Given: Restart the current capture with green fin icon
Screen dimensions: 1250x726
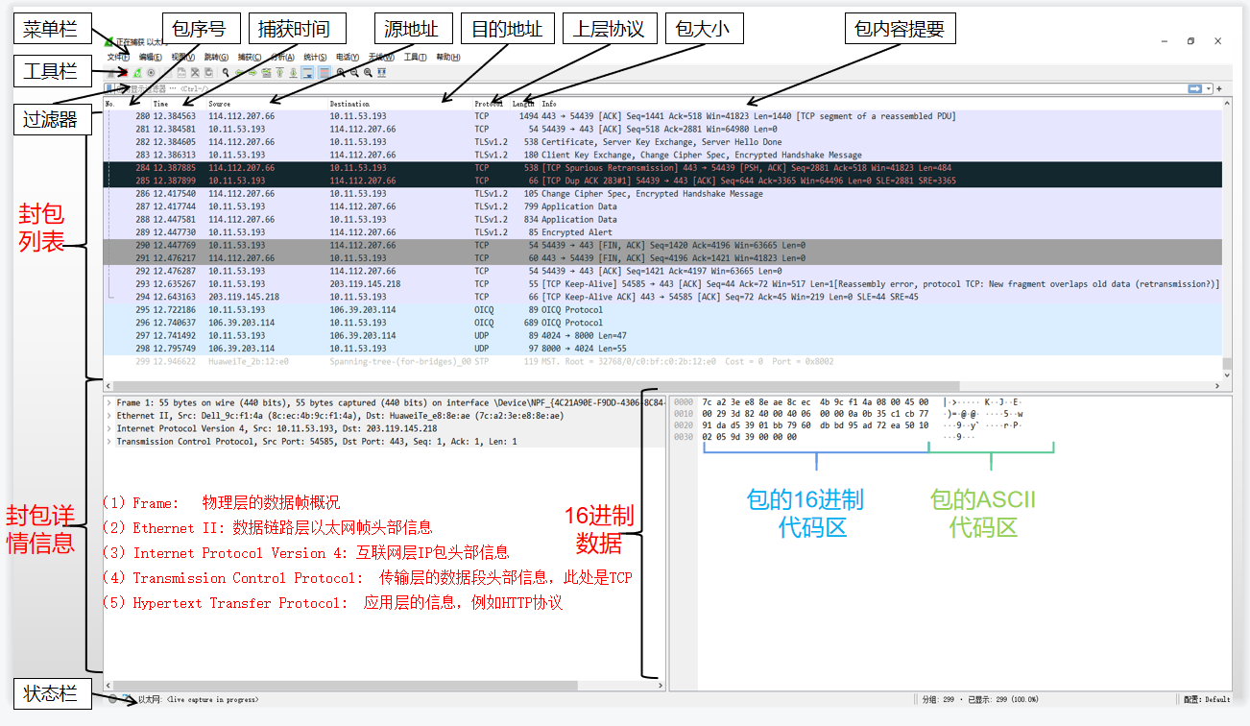Looking at the screenshot, I should [x=137, y=72].
